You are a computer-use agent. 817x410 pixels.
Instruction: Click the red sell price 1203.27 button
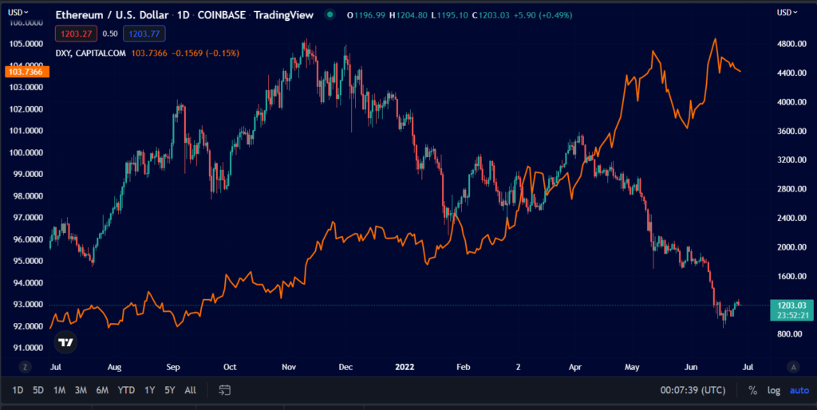(x=76, y=34)
